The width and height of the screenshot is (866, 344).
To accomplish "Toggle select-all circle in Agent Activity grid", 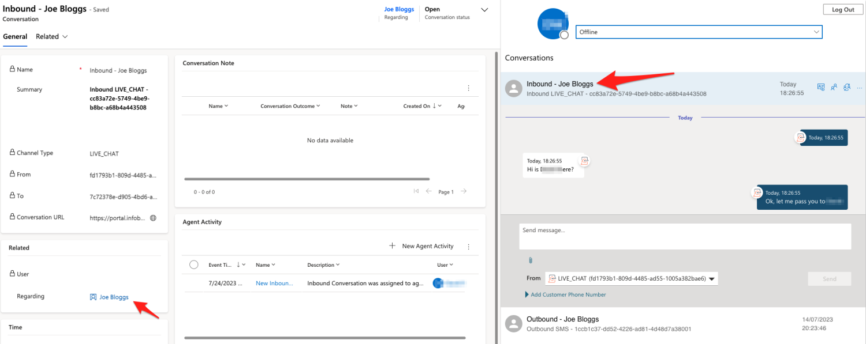I will click(x=194, y=264).
